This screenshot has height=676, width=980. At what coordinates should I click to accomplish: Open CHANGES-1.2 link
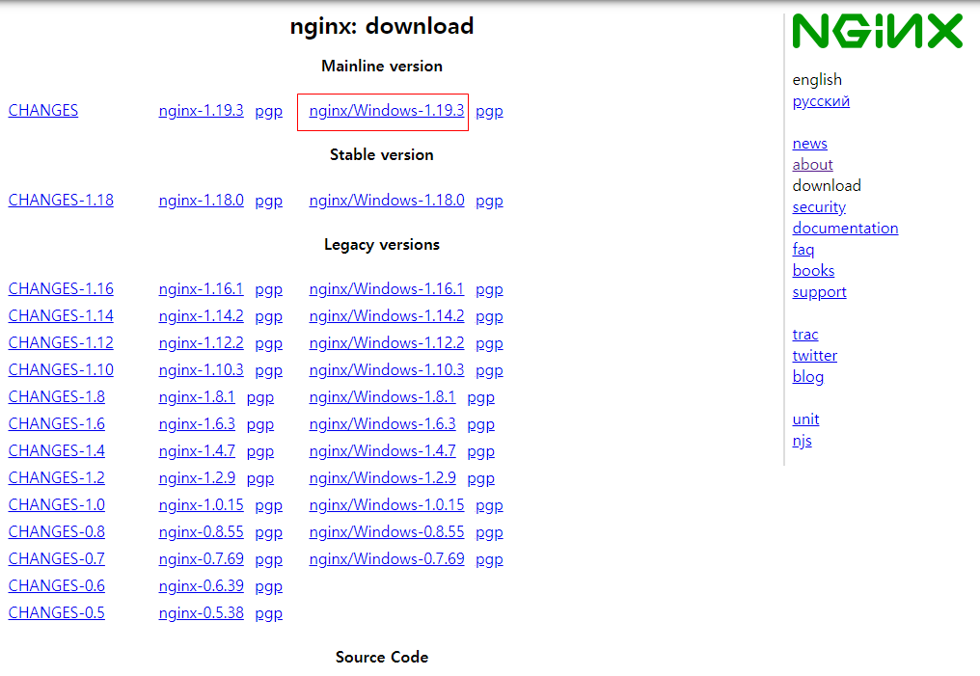click(x=56, y=477)
